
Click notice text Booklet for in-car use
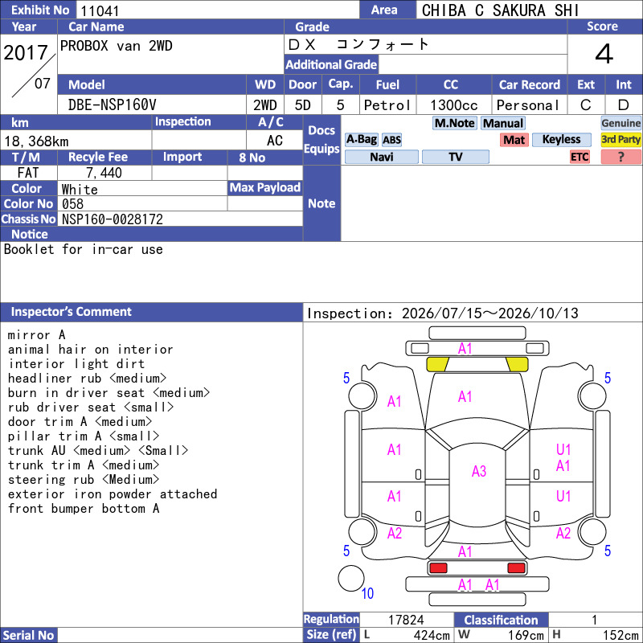coord(84,249)
